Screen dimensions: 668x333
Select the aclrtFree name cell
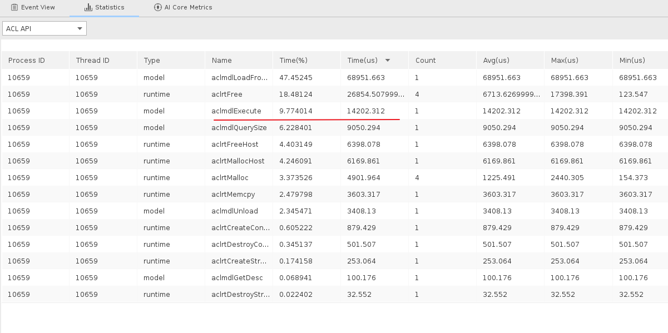(239, 95)
